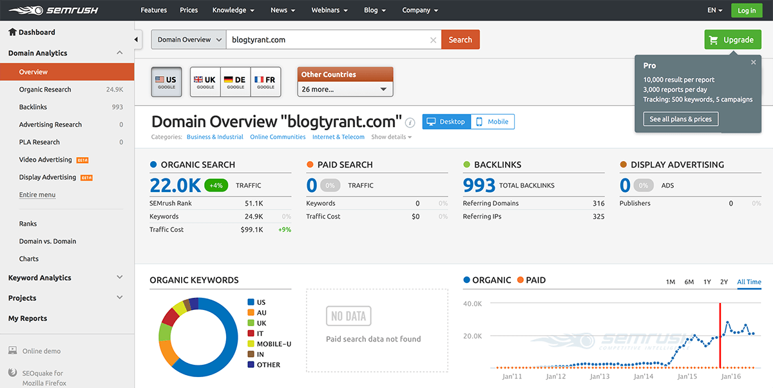
Task: Click the Display Advertising beta badge
Action: (x=86, y=177)
